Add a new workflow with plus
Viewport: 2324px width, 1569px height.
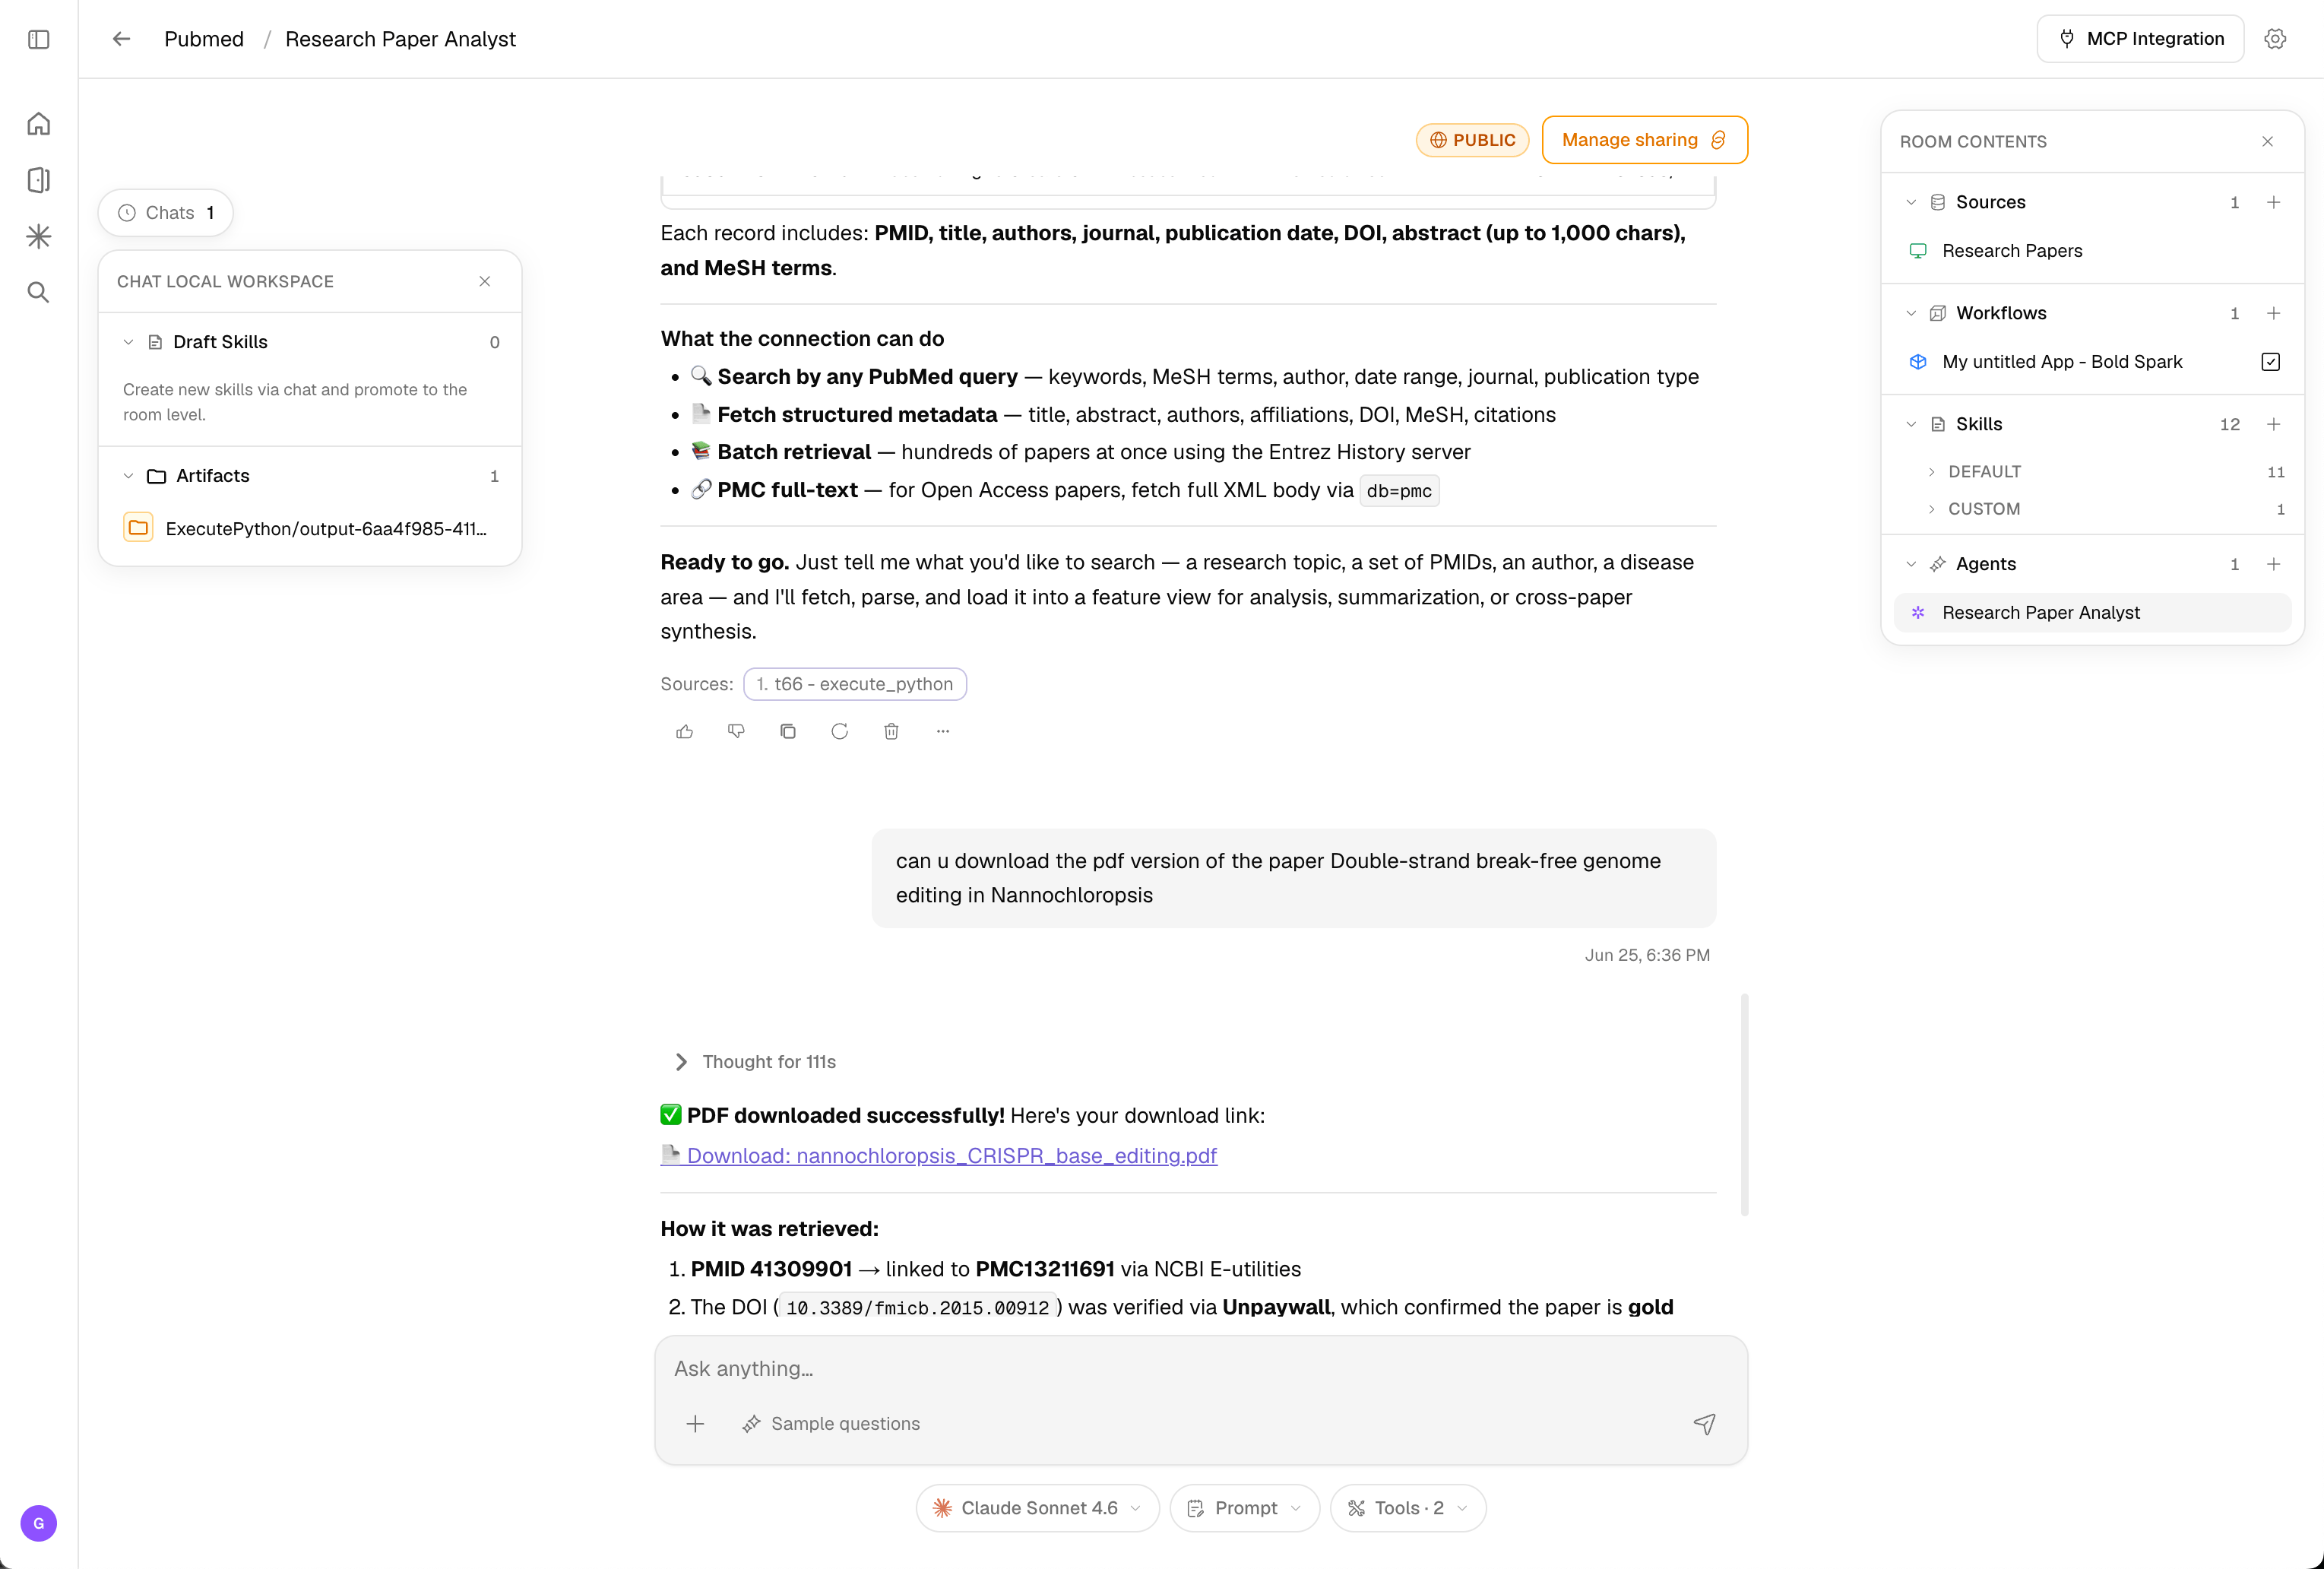[x=2273, y=313]
